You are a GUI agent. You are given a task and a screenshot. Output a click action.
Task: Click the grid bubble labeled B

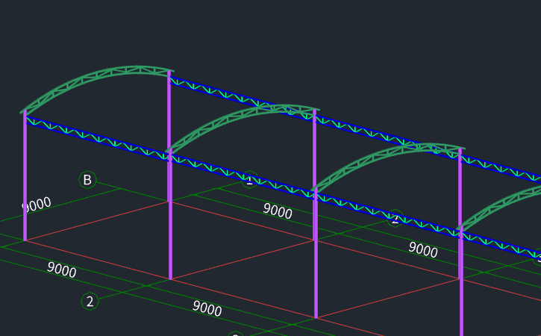(x=87, y=180)
